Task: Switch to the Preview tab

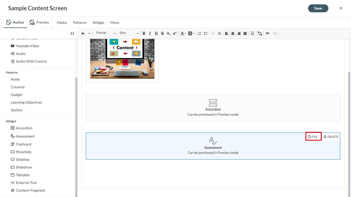Action: click(x=39, y=22)
